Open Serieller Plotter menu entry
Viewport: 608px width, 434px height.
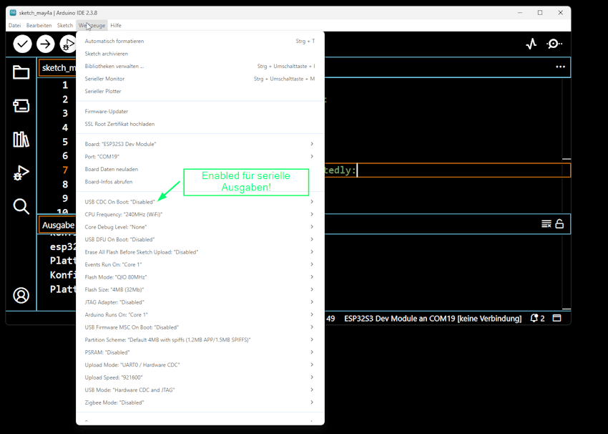(200, 91)
